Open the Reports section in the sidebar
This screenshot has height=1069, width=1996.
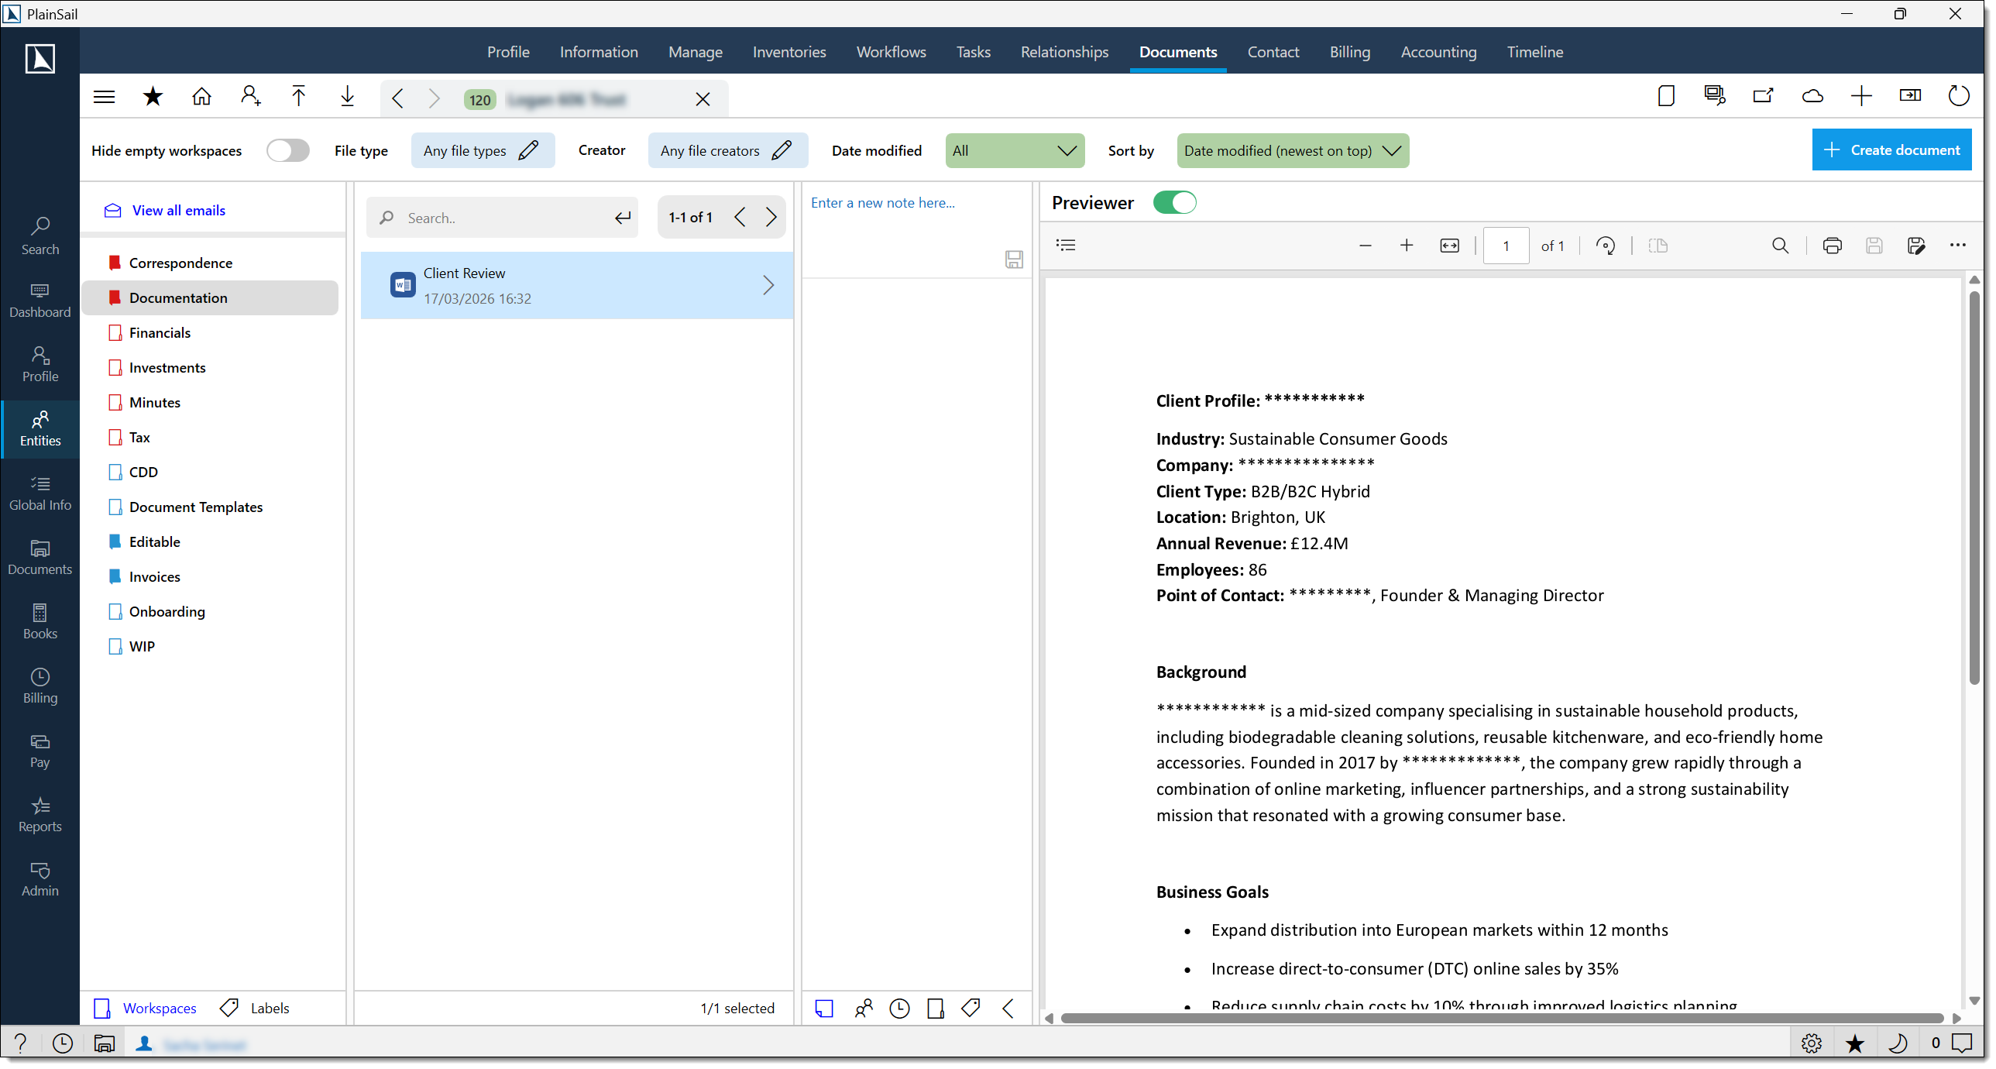[40, 815]
